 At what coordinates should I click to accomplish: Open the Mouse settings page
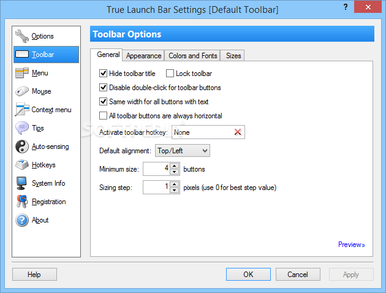click(x=42, y=91)
